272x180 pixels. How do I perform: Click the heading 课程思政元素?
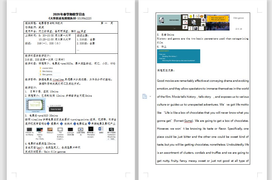[166, 71]
